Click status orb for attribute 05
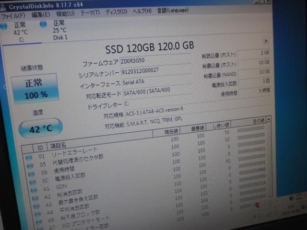The height and width of the screenshot is (230, 307). point(30,166)
